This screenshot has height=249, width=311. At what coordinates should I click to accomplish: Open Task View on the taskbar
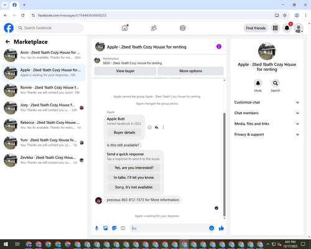point(17,244)
